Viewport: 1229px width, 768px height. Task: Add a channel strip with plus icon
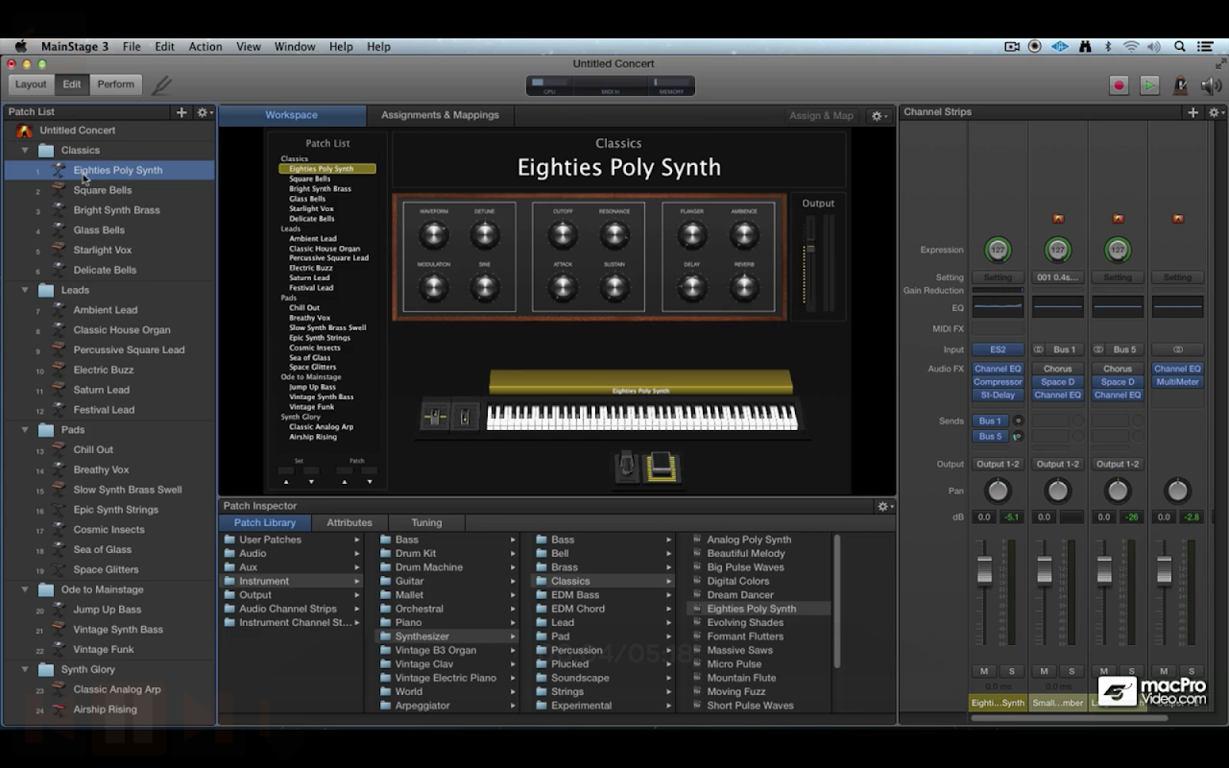pos(1193,112)
